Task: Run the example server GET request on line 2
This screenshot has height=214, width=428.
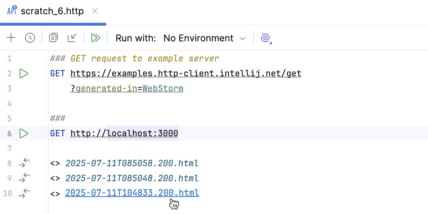Action: (x=24, y=73)
